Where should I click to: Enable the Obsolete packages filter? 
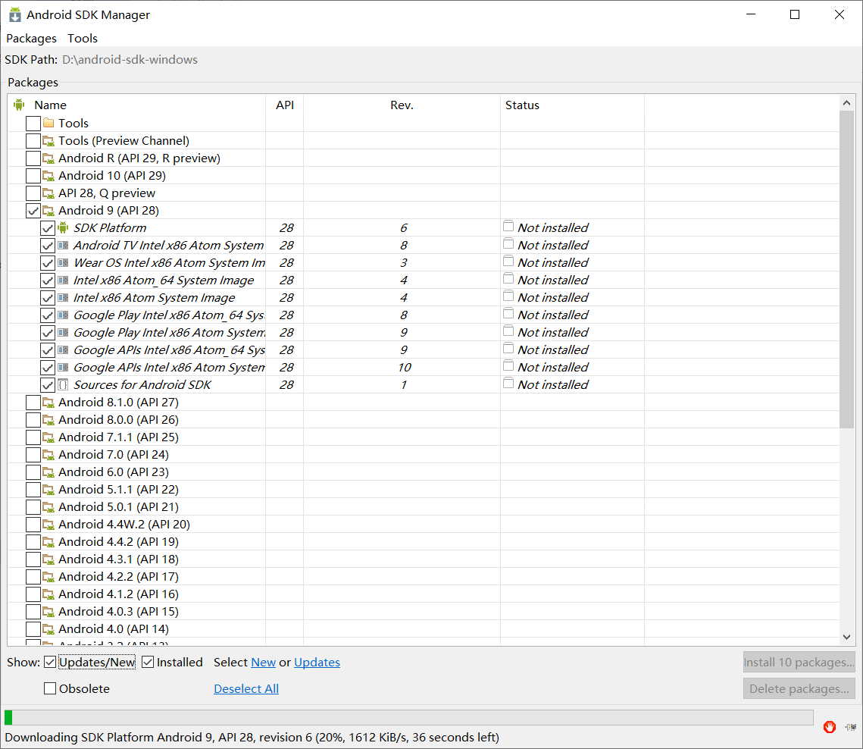coord(50,688)
